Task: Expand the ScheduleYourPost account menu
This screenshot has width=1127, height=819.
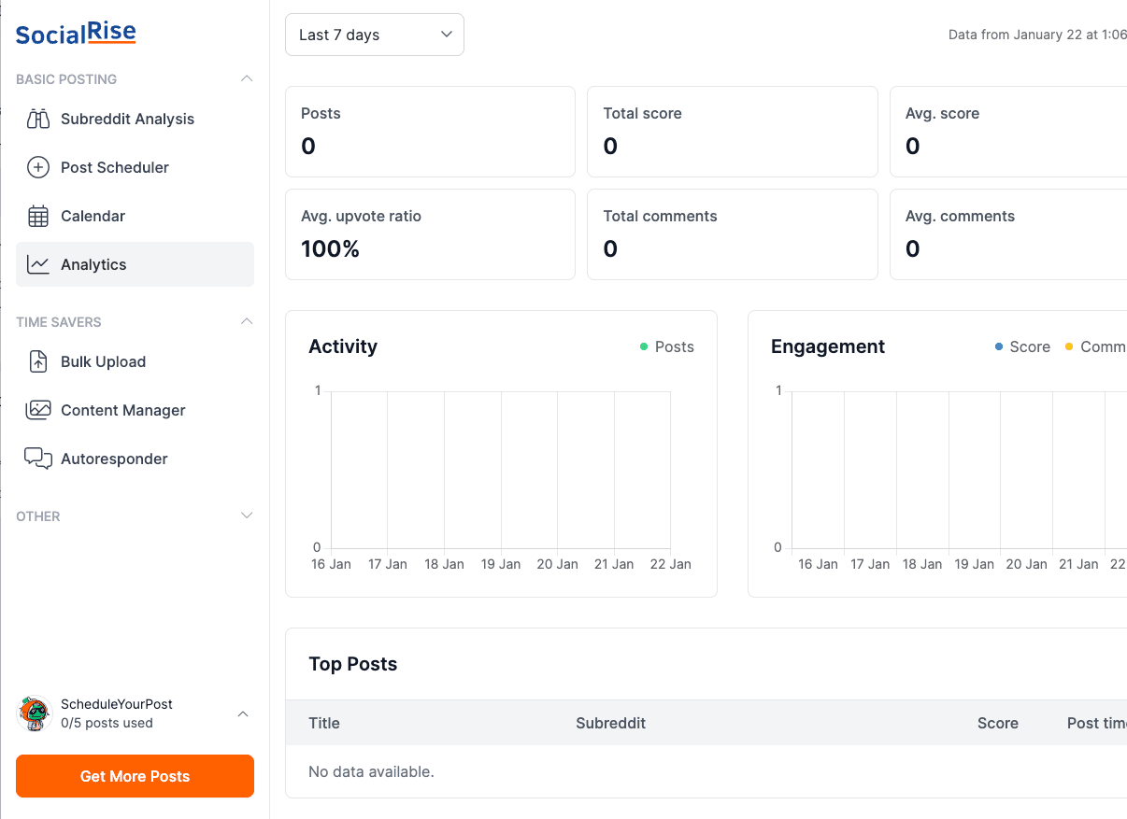Action: [x=243, y=714]
